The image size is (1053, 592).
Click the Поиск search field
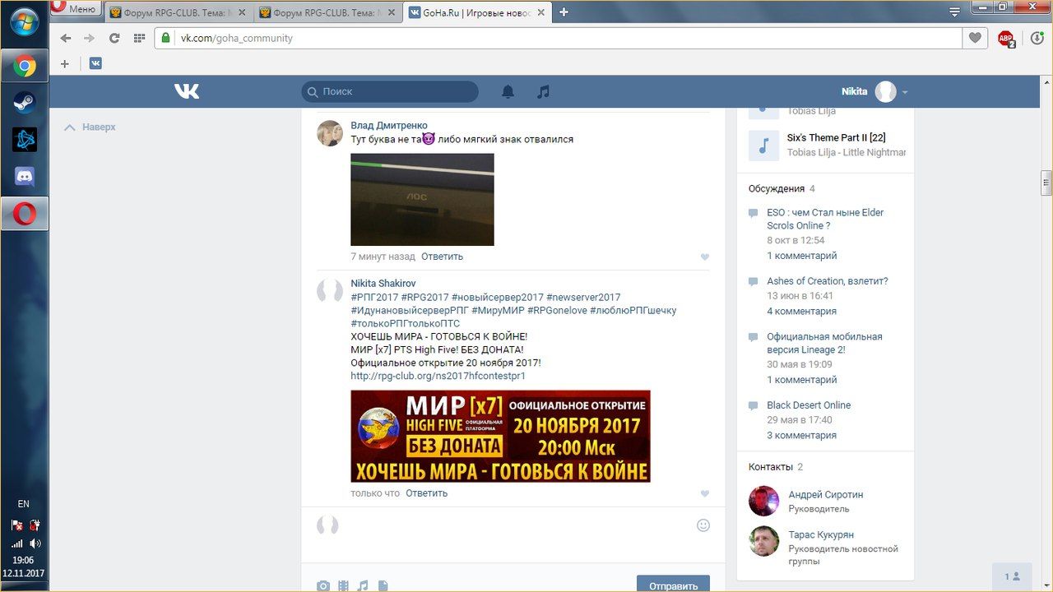pos(390,92)
